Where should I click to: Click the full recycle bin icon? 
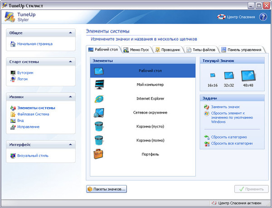99,140
